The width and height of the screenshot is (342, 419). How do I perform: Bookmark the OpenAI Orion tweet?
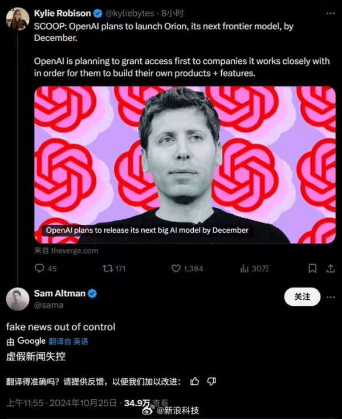[312, 268]
